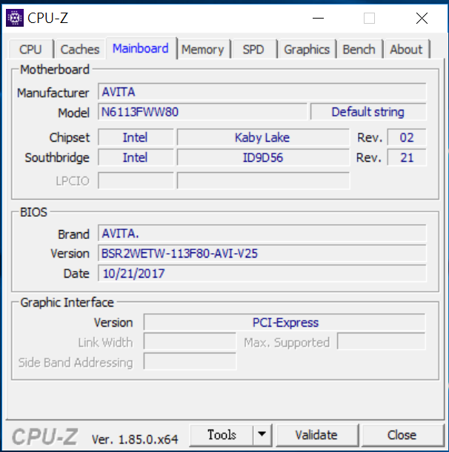Image resolution: width=449 pixels, height=452 pixels.
Task: Minimize the CPU-Z window
Action: [x=318, y=18]
